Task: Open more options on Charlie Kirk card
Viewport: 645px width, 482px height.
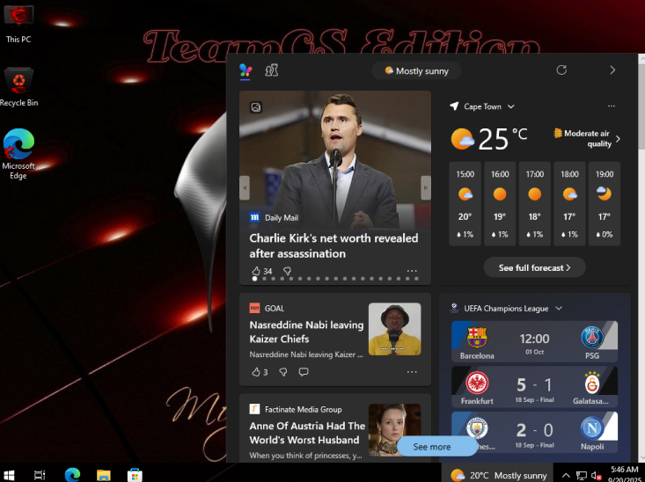Action: (412, 271)
